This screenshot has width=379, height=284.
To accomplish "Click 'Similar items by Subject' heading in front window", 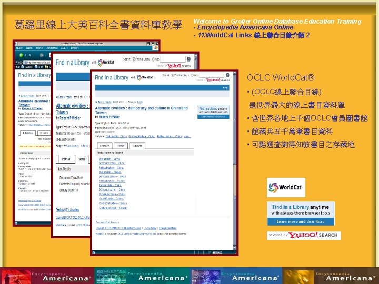I will pos(110,153).
